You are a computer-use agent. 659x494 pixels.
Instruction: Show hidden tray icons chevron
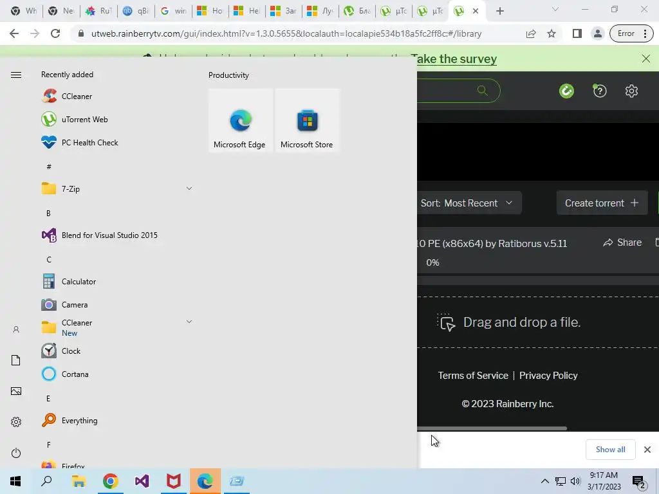(x=544, y=481)
